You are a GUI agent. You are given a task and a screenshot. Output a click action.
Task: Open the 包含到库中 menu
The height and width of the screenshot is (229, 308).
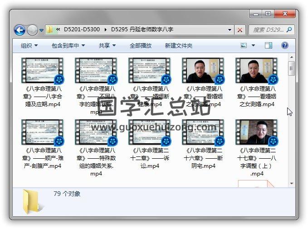click(68, 45)
